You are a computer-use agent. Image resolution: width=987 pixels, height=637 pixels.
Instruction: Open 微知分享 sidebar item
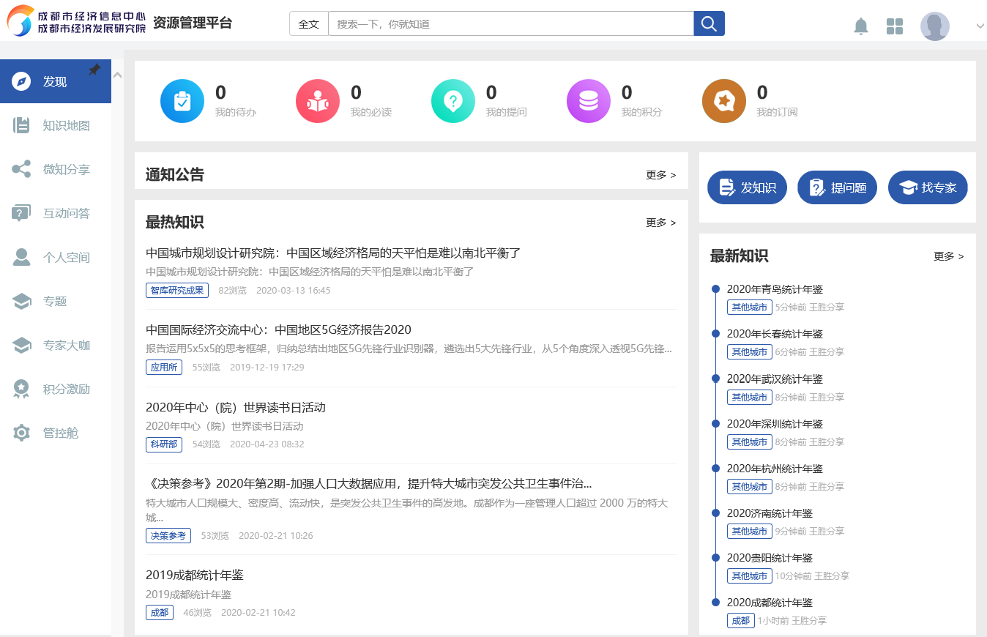[56, 169]
